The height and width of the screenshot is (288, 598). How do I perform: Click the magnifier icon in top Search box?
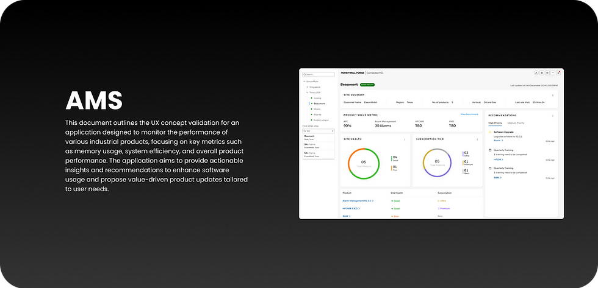pyautogui.click(x=304, y=74)
